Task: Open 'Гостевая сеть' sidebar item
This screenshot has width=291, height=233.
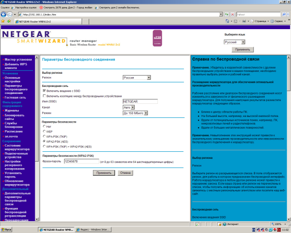Action: click(x=15, y=98)
